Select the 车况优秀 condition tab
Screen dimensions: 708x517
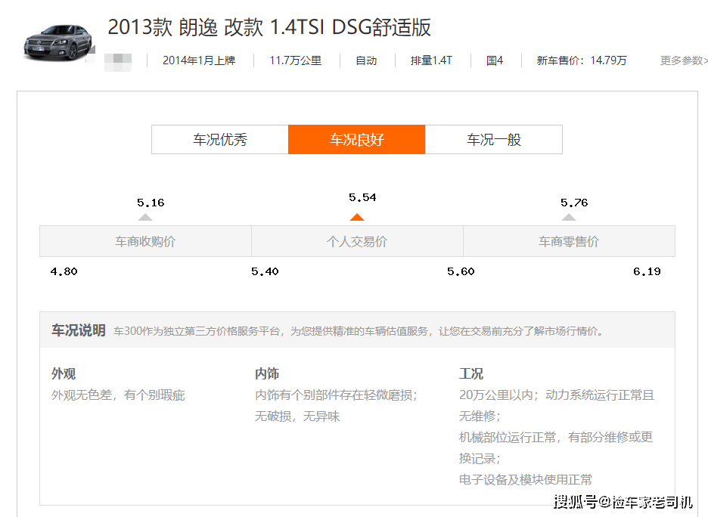[x=220, y=140]
